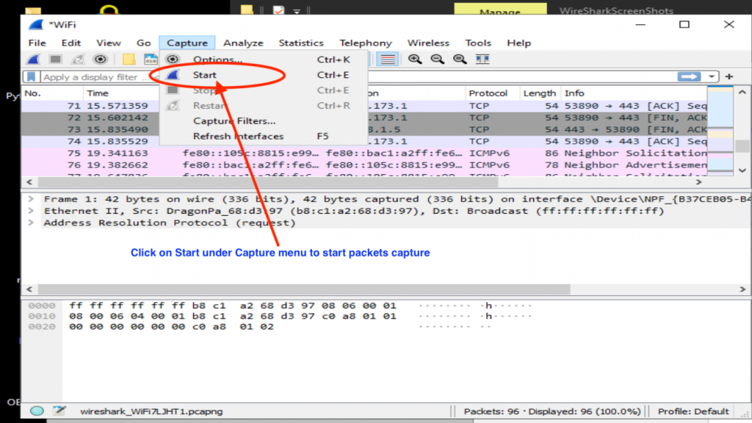The width and height of the screenshot is (752, 423).
Task: Click the Zoom Out magnifier icon
Action: pos(438,59)
